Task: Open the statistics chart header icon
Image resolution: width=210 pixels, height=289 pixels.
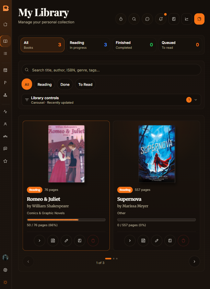Action: point(187,19)
